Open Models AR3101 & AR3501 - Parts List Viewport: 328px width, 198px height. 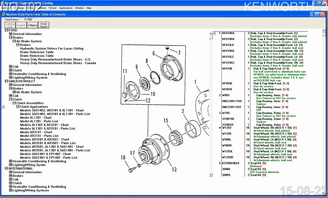tap(48, 143)
